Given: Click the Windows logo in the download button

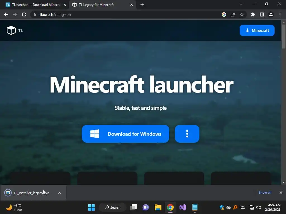Looking at the screenshot, I should 95,134.
